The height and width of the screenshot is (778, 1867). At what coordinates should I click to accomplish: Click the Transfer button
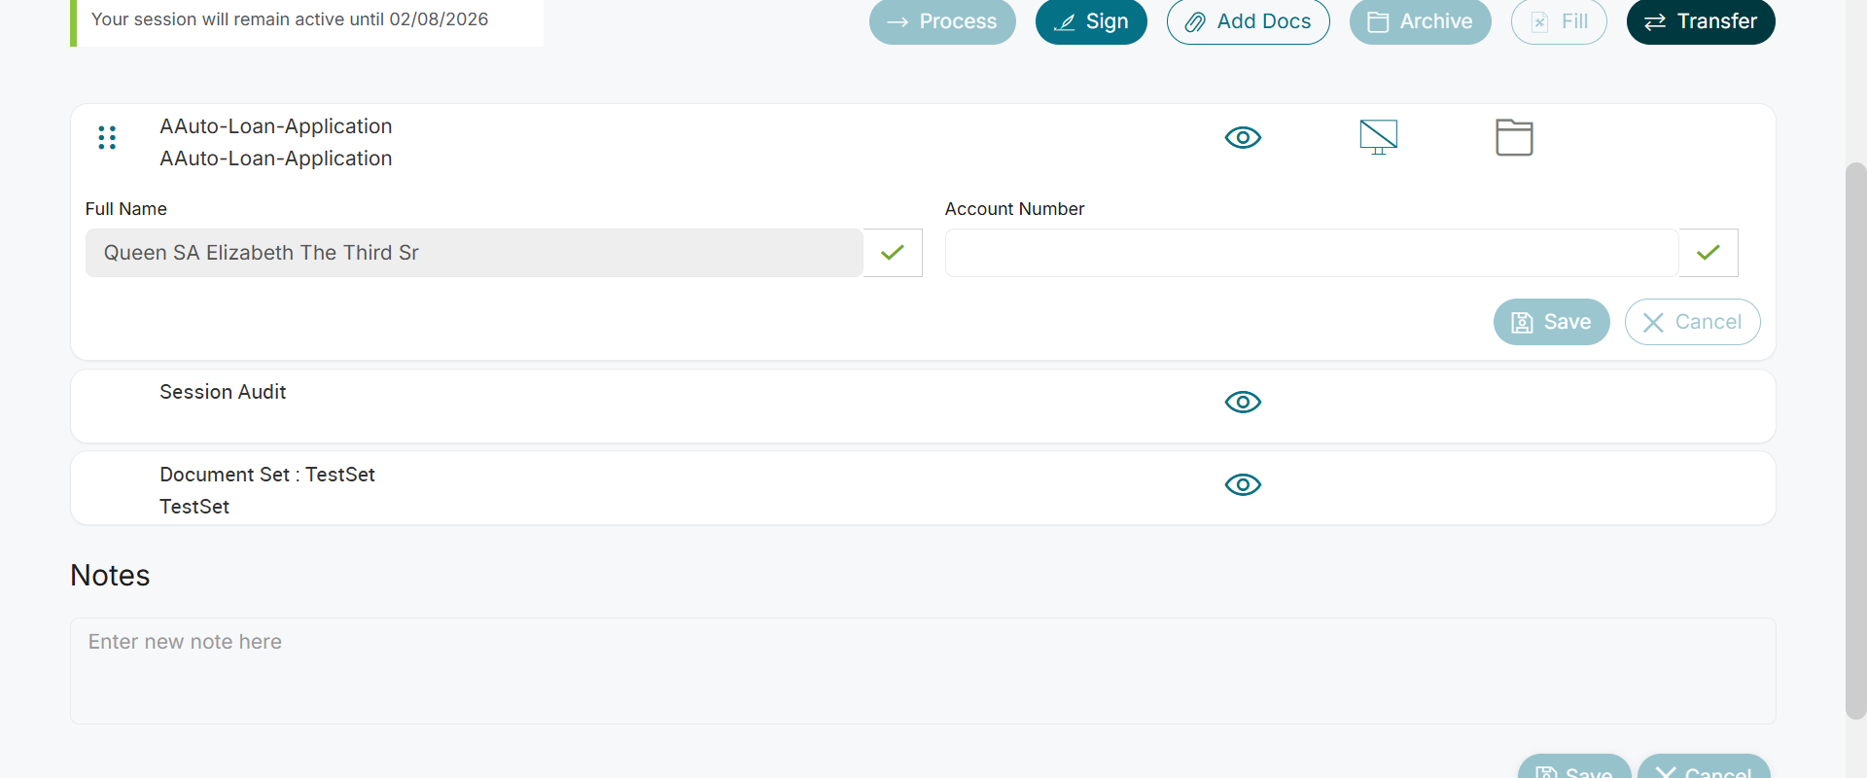[x=1701, y=21]
